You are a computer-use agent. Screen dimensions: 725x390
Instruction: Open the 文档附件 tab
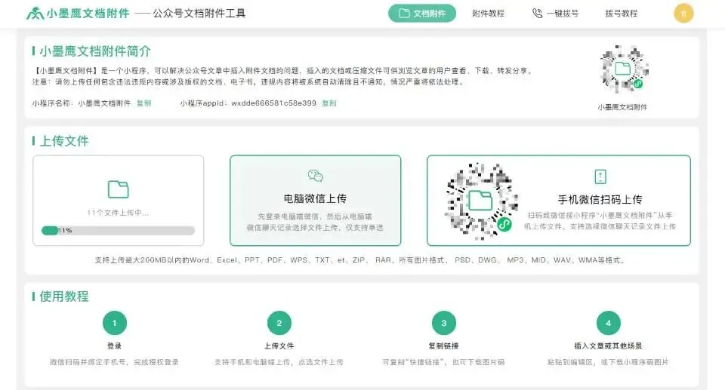[422, 14]
